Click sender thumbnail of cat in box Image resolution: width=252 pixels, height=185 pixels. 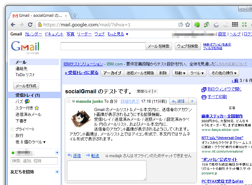(80, 119)
